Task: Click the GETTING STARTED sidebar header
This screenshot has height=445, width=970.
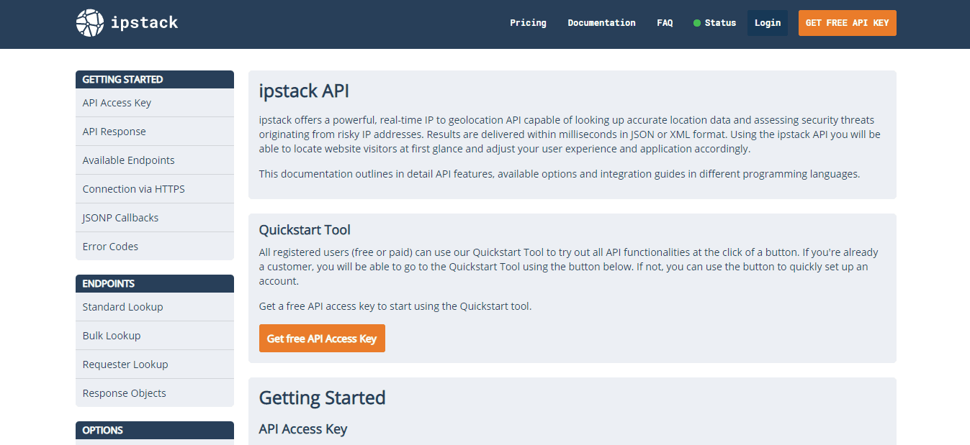Action: coord(155,79)
